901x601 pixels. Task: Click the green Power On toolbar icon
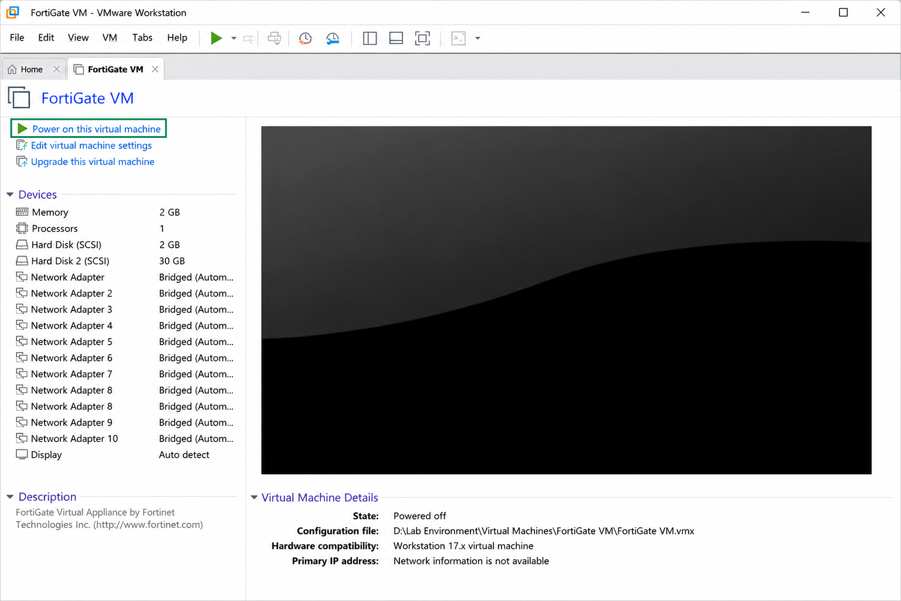(216, 38)
